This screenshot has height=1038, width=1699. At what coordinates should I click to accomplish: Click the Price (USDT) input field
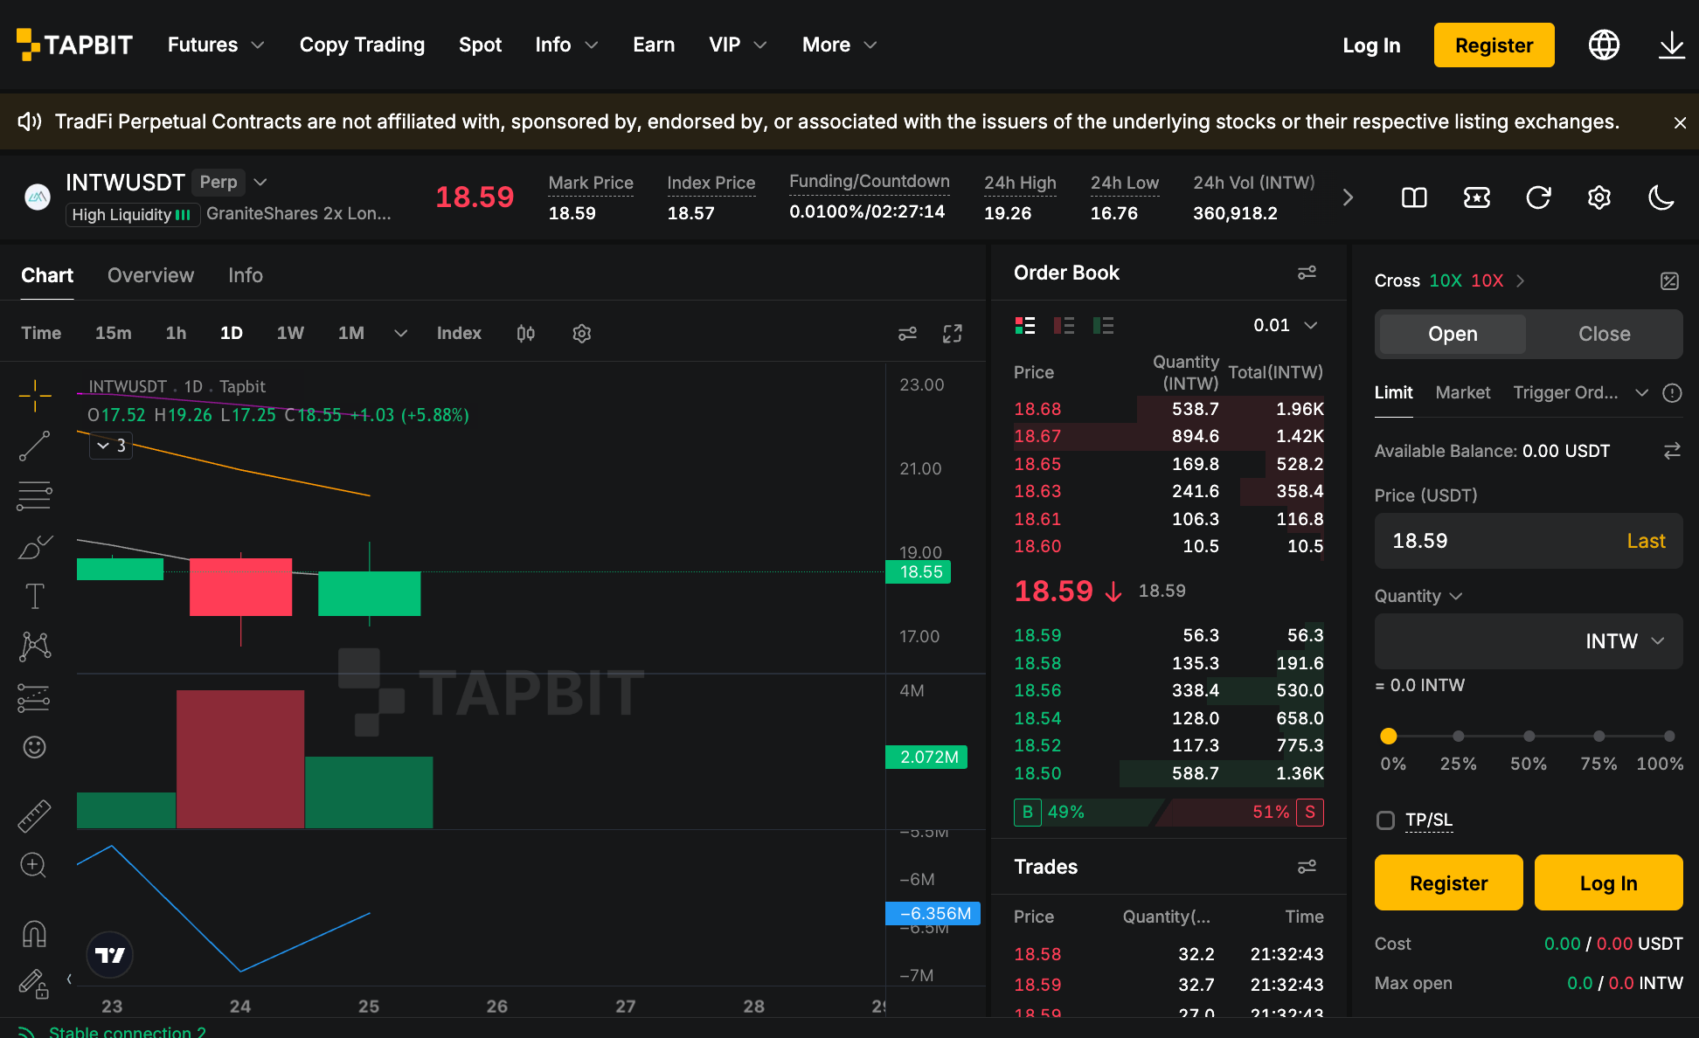click(1528, 541)
